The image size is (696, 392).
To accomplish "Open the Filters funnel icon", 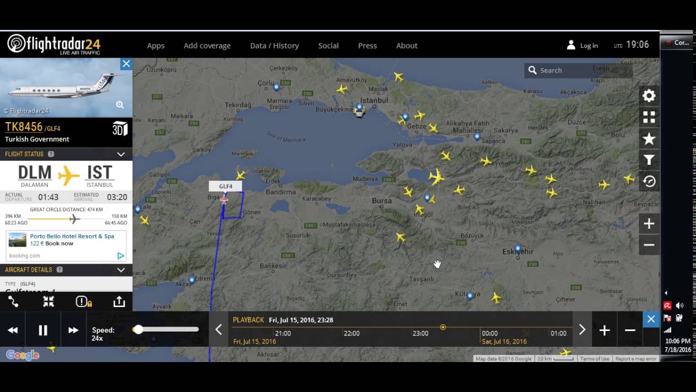I will (x=649, y=160).
